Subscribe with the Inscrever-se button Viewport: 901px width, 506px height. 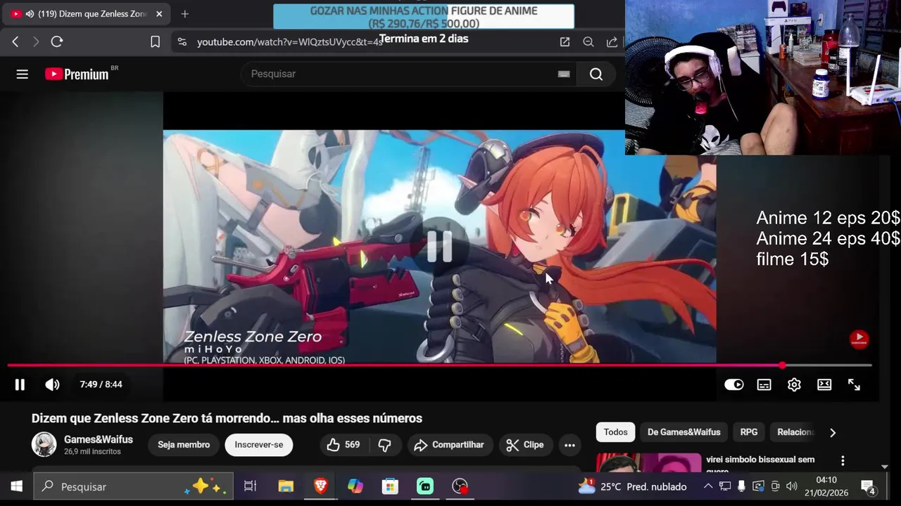tap(258, 445)
